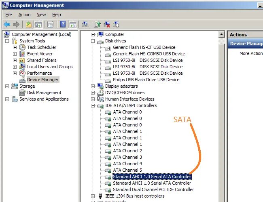Open the Properties toolbar icon

click(51, 25)
